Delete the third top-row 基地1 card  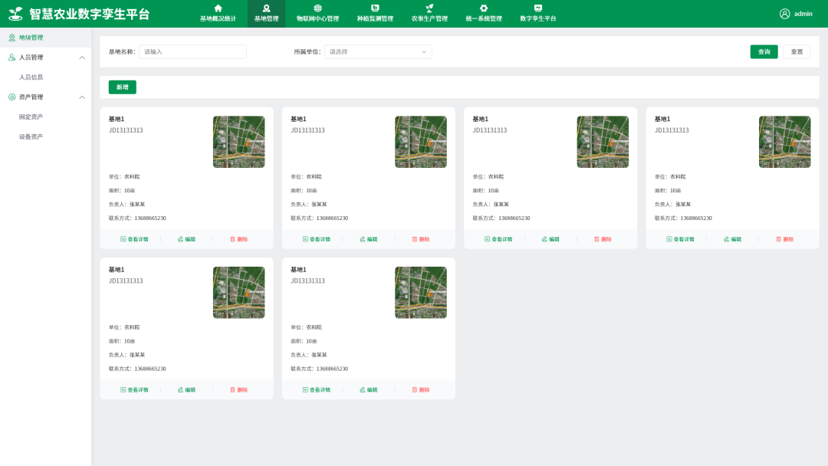[603, 239]
